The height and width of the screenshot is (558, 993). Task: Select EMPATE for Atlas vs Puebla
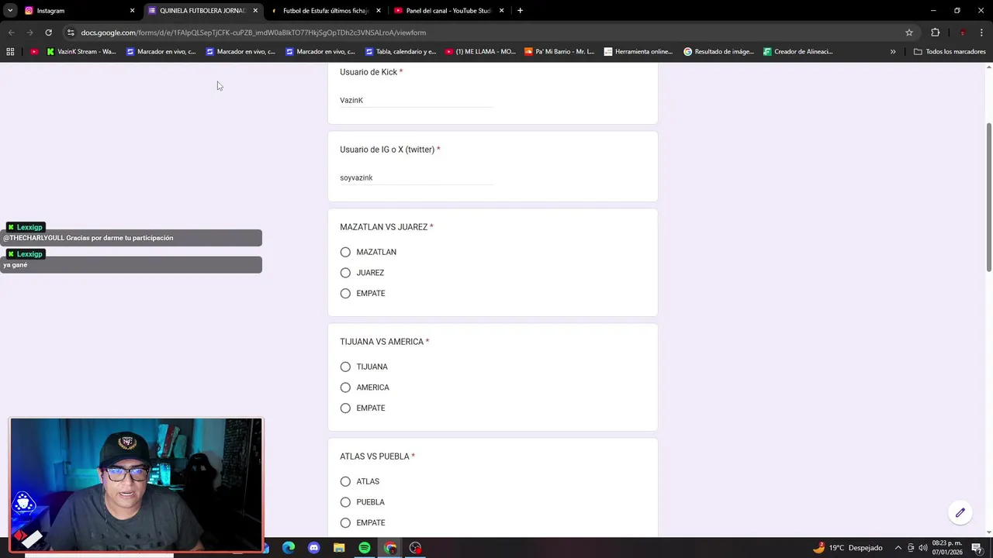coord(345,523)
